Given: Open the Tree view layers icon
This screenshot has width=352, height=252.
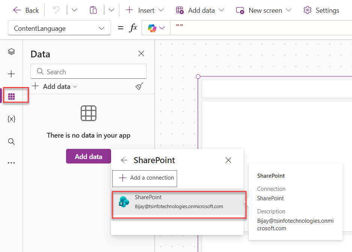Looking at the screenshot, I should point(11,52).
